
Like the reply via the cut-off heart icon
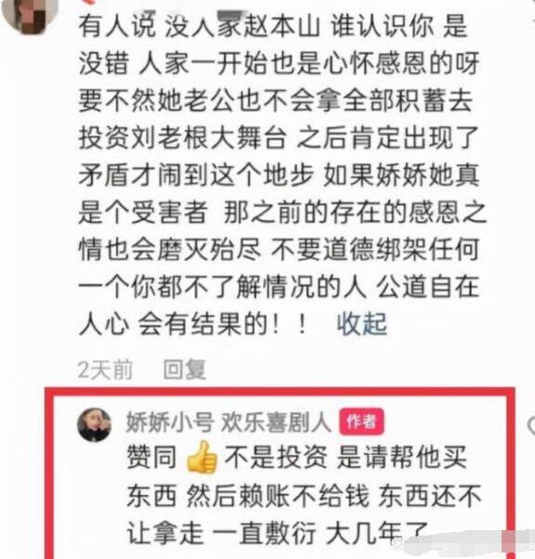point(531,425)
